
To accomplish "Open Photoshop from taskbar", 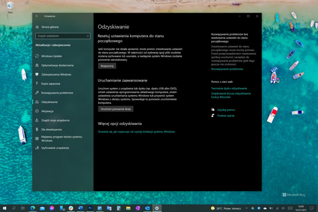I will click(90, 208).
